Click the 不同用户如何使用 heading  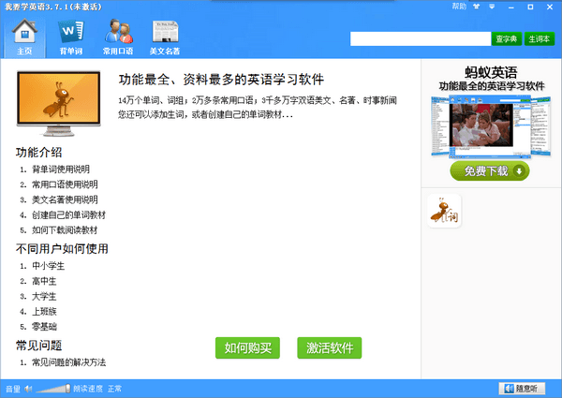(62, 248)
